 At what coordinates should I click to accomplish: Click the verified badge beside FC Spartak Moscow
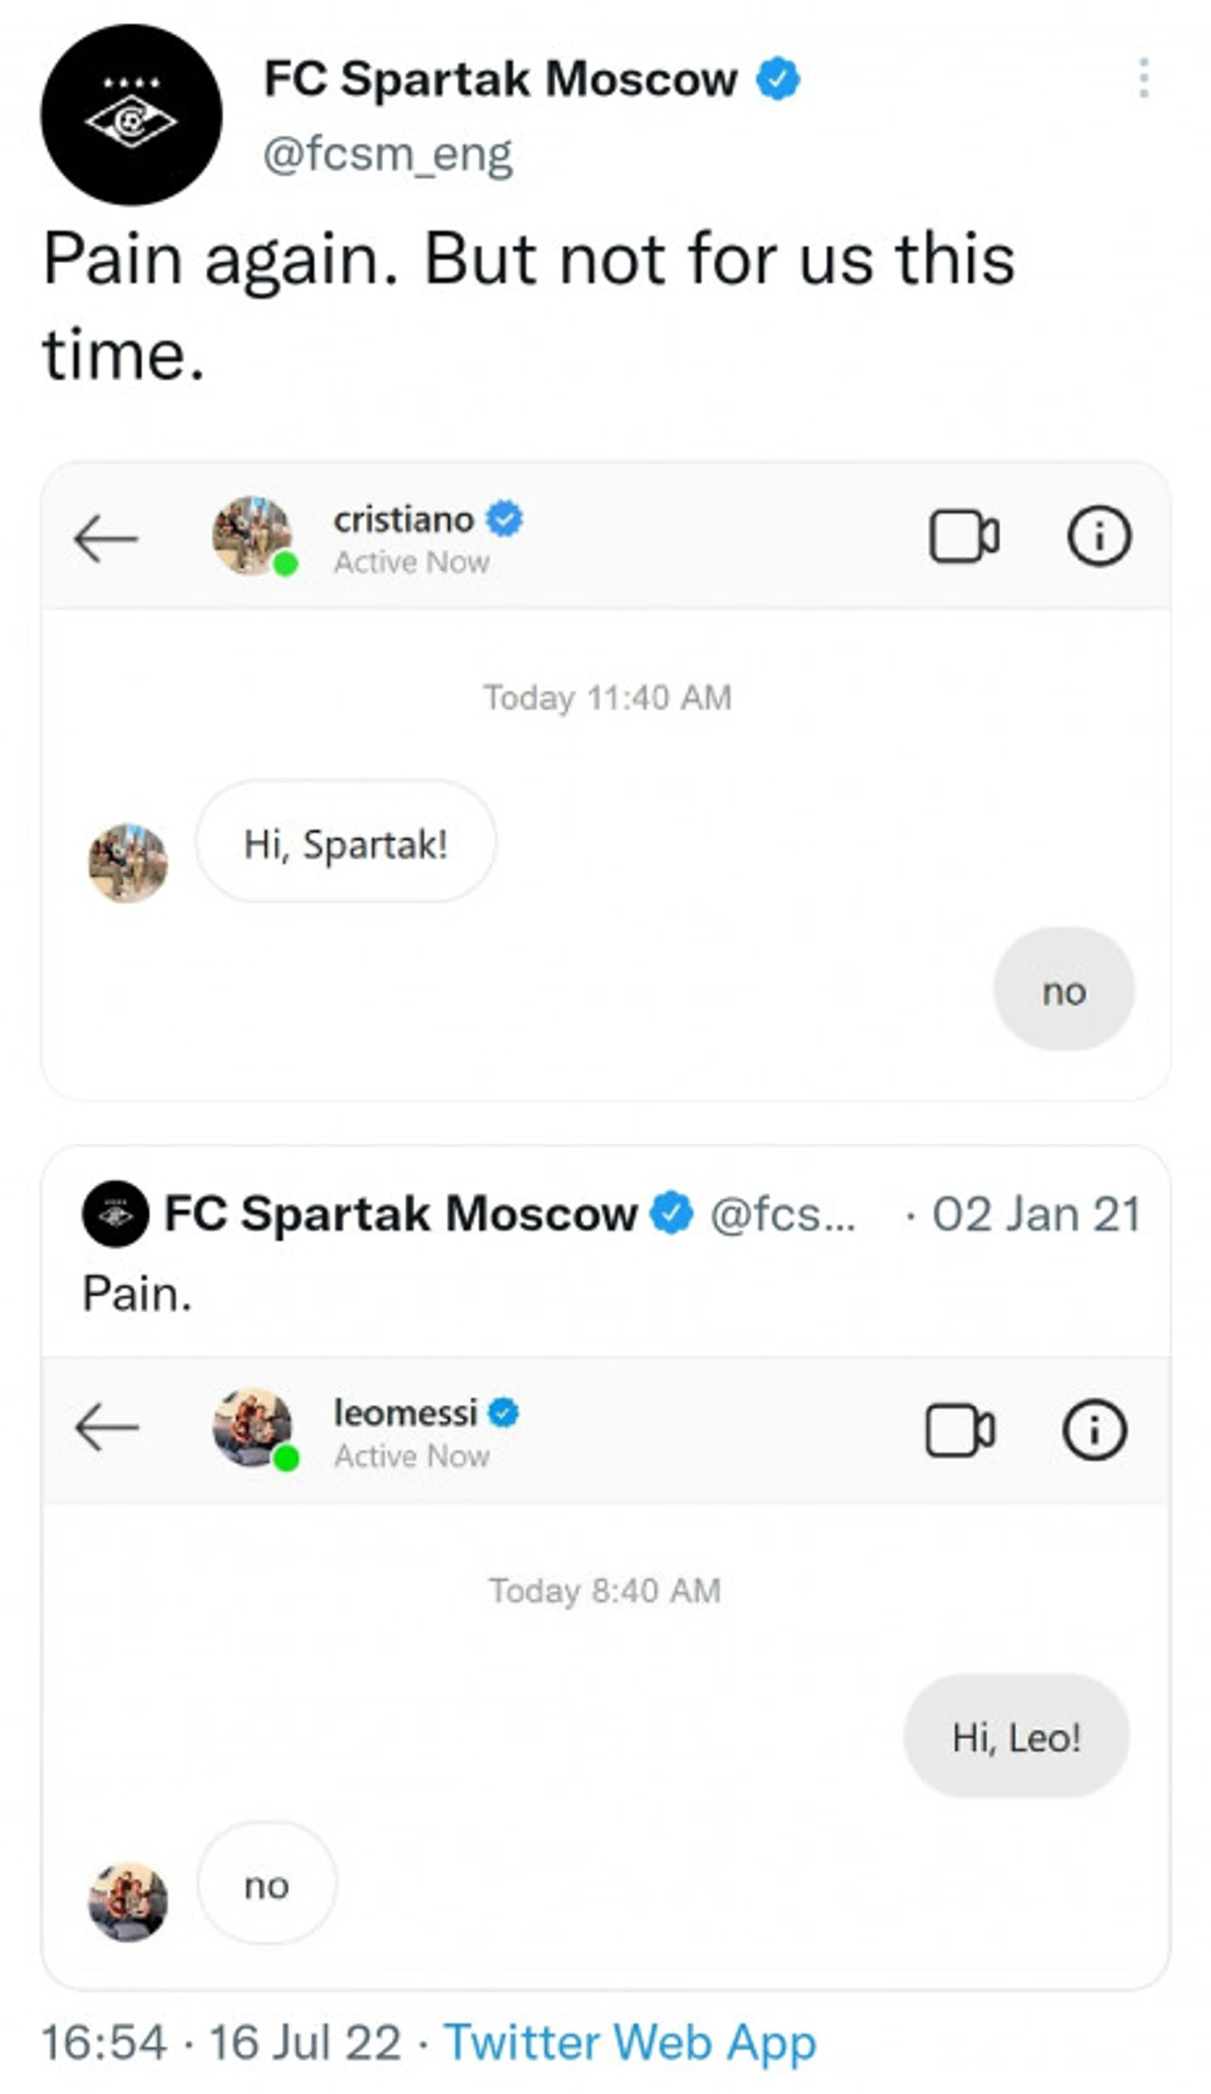tap(778, 79)
